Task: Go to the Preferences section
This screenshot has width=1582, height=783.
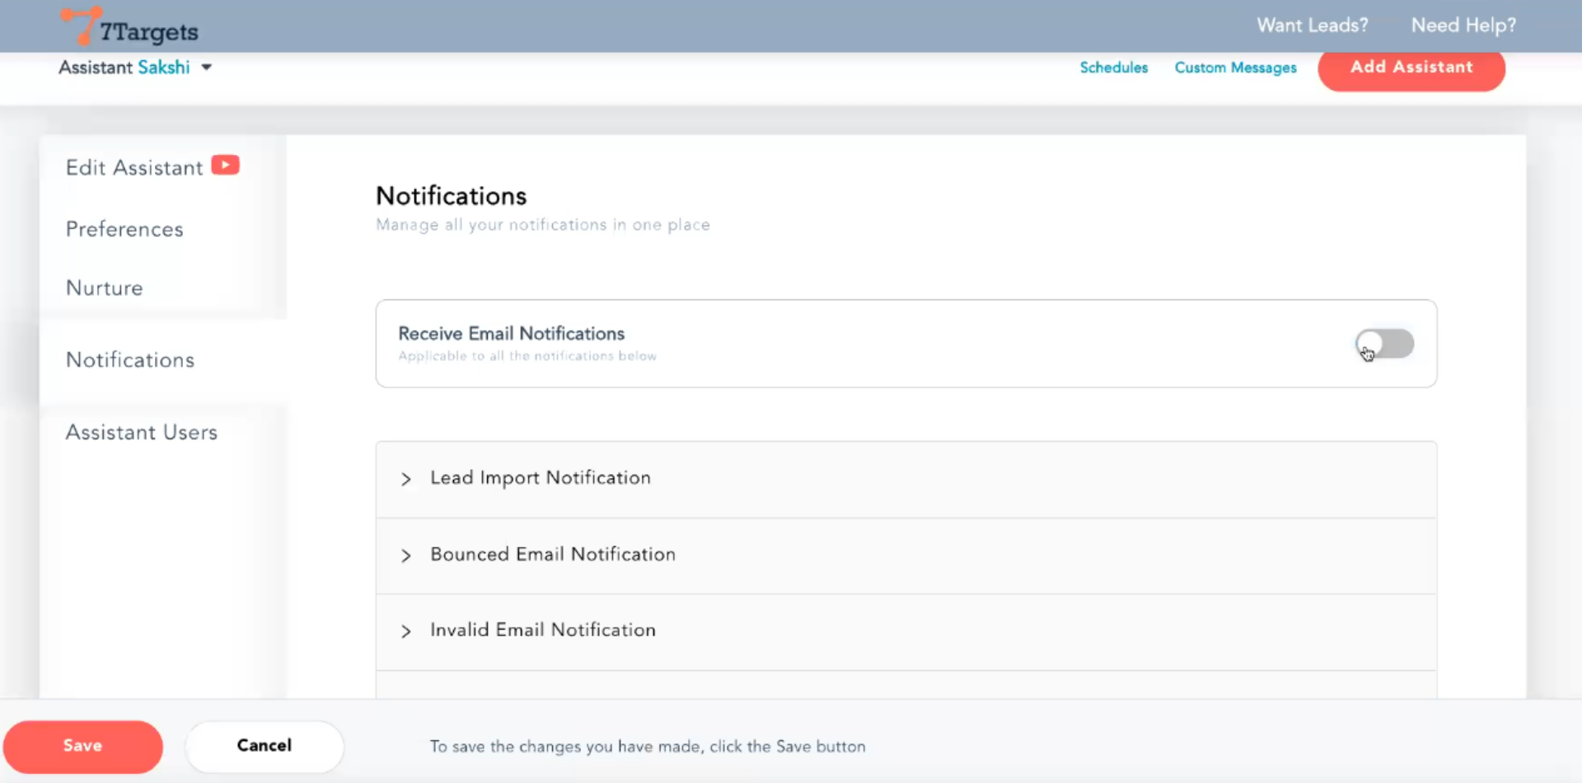Action: pyautogui.click(x=124, y=229)
